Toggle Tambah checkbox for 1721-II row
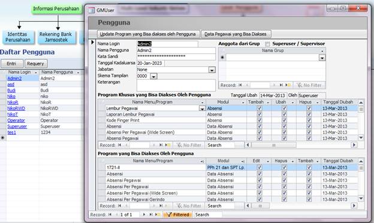374x223 pixels. (309, 167)
